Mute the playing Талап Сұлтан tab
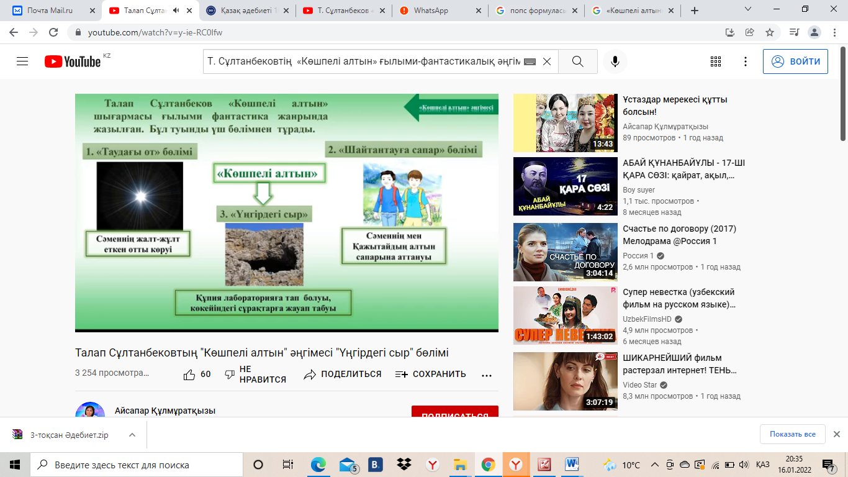848x477 pixels. tap(176, 11)
